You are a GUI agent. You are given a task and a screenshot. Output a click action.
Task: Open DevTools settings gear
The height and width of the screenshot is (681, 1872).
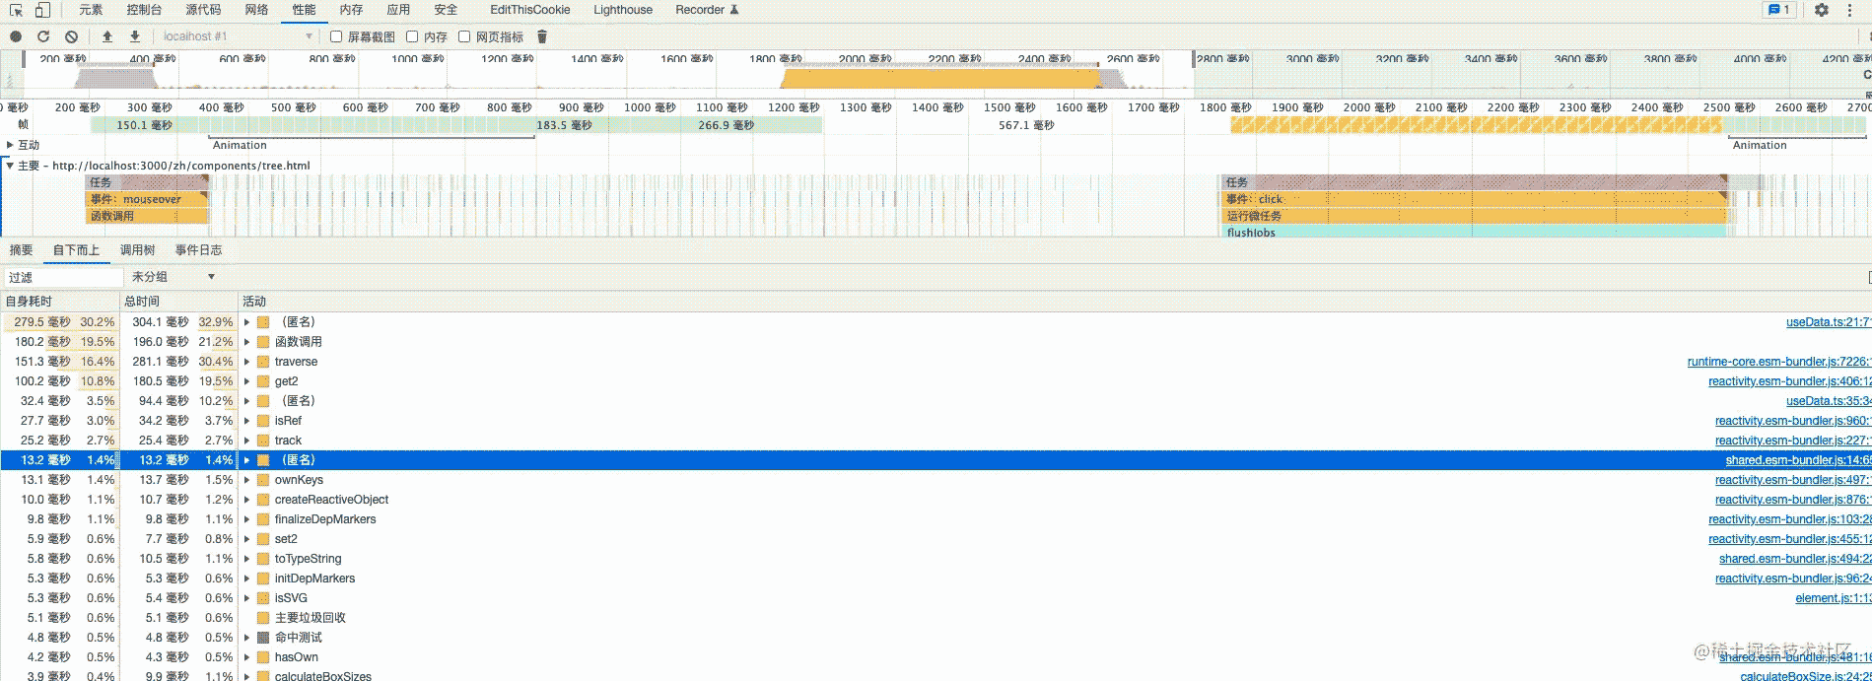tap(1822, 10)
